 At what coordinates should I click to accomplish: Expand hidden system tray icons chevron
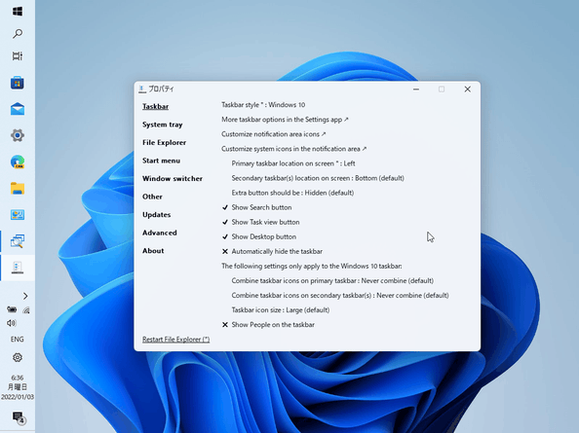[x=25, y=296]
